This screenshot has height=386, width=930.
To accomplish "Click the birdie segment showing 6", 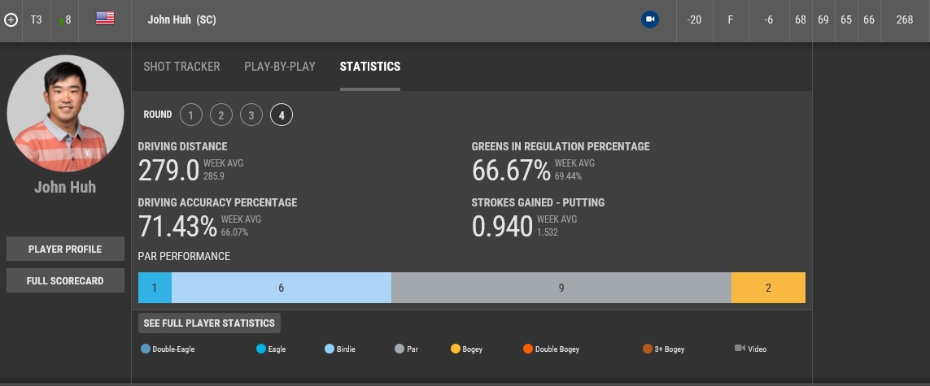I will click(x=282, y=288).
